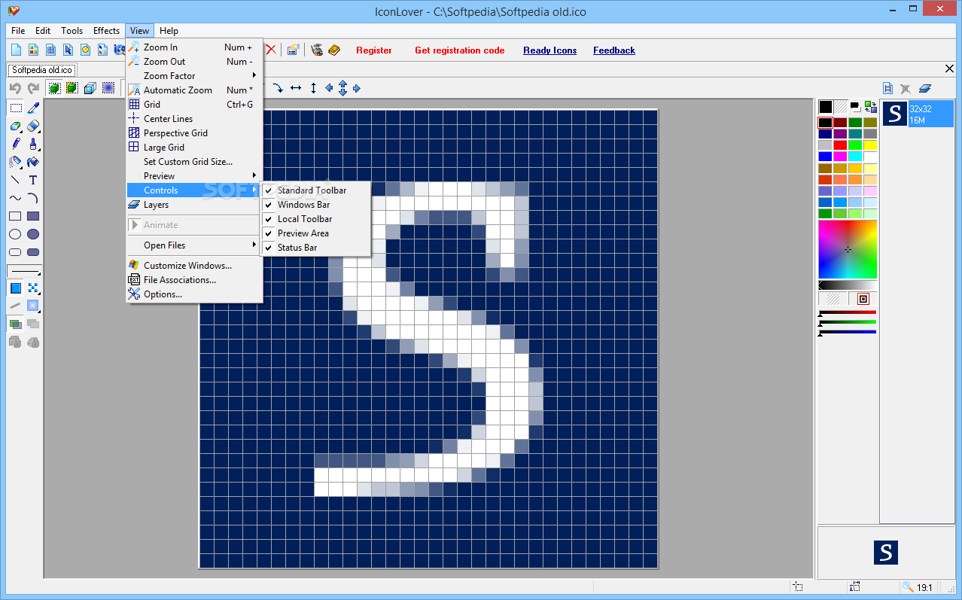Open the Tools menu

pos(72,31)
